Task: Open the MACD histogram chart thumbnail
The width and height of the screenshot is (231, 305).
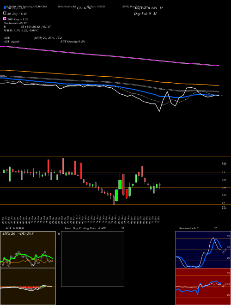Action: click(x=28, y=287)
